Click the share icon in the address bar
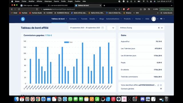 pyautogui.click(x=120, y=9)
